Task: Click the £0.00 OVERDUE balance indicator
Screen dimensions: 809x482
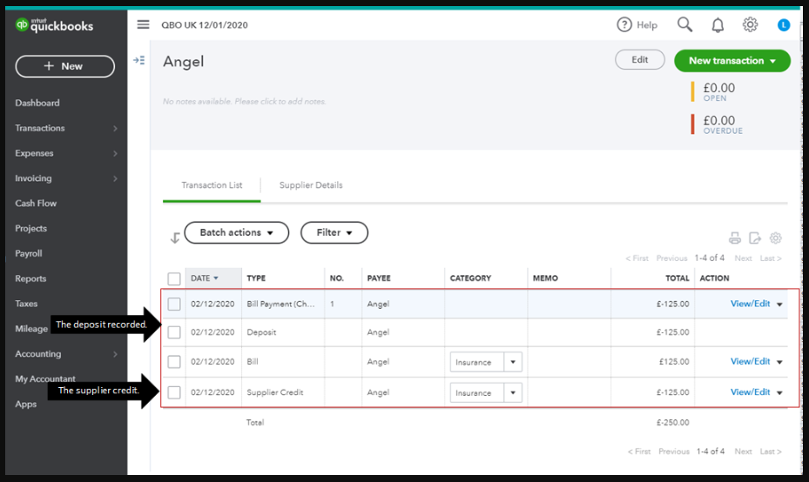Action: [x=718, y=124]
